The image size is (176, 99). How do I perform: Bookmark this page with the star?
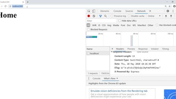(169, 6)
